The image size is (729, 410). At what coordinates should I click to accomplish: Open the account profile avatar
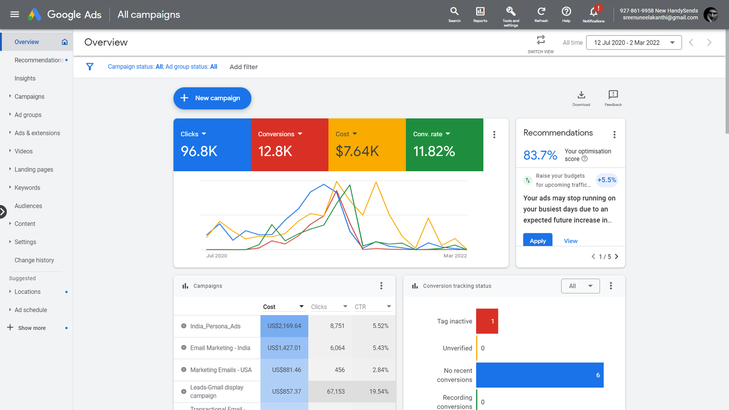click(x=711, y=15)
